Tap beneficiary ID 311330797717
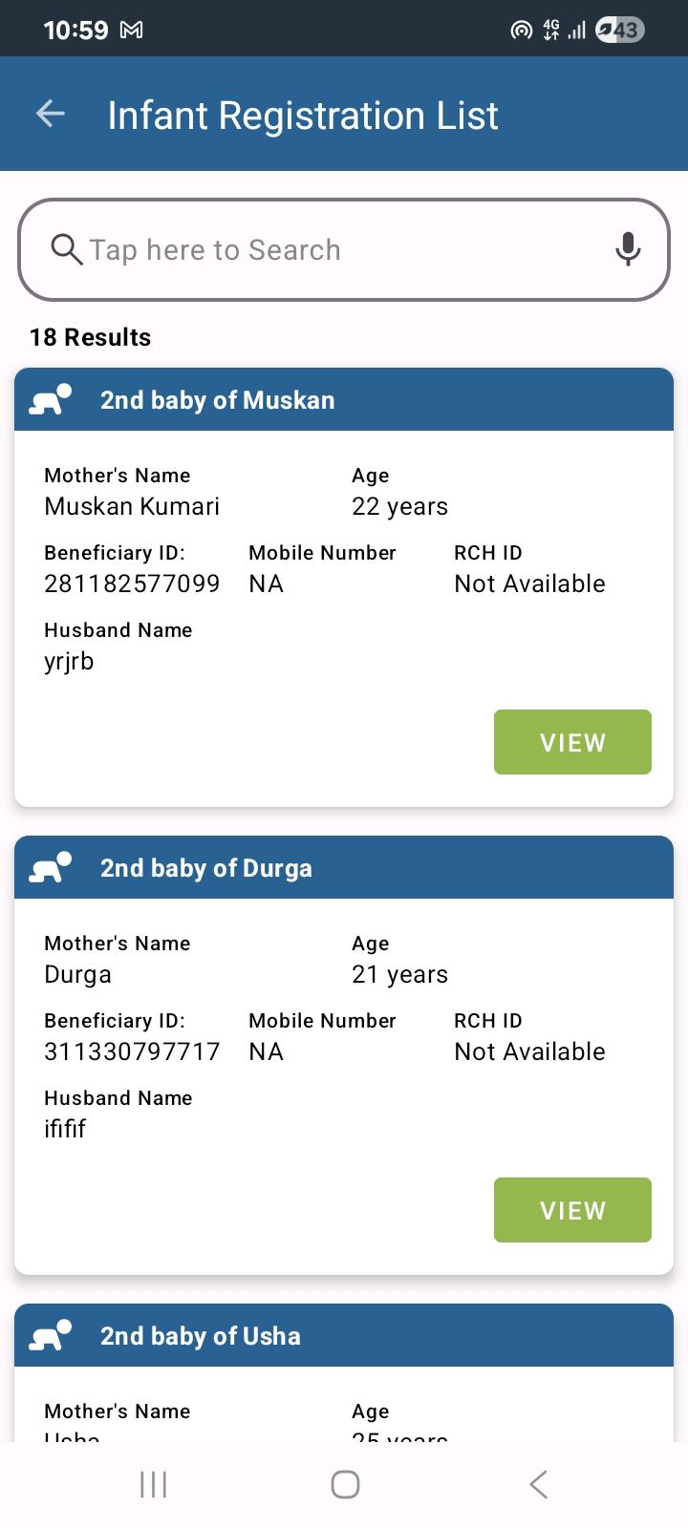Image resolution: width=688 pixels, height=1528 pixels. [132, 1051]
